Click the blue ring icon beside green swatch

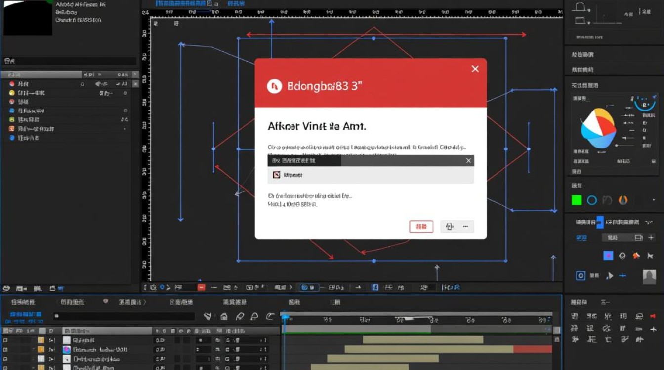tap(592, 200)
